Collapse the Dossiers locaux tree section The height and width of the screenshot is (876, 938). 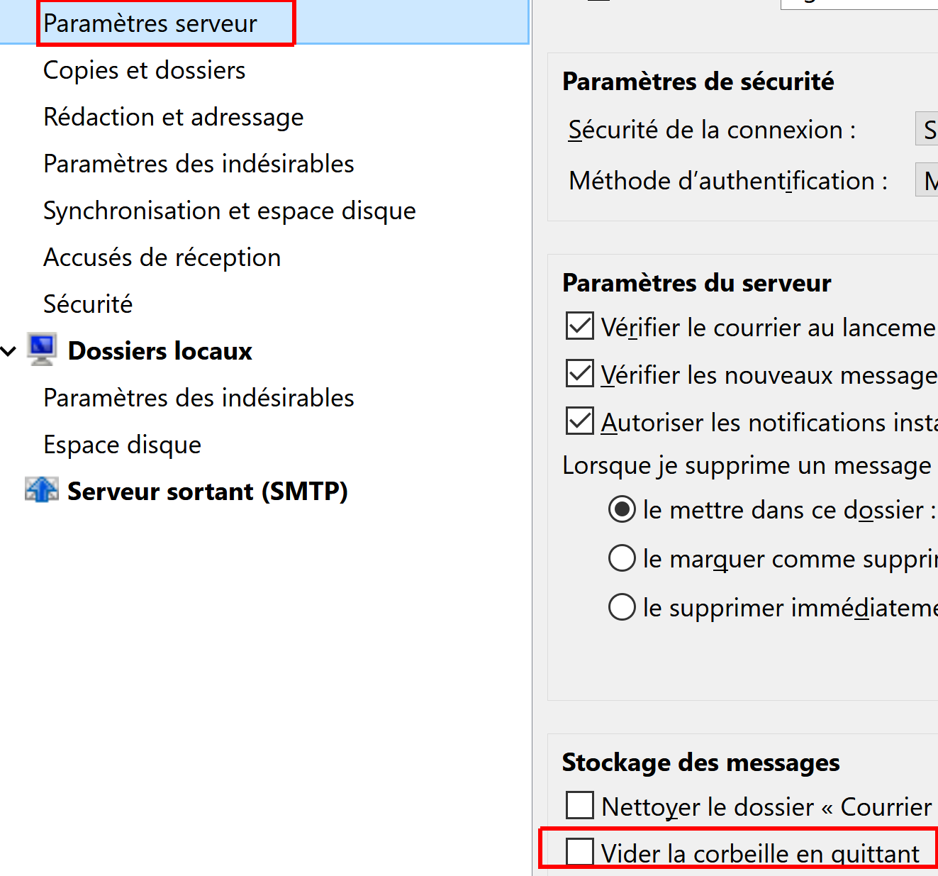click(9, 351)
